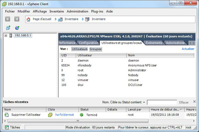Click the tasks scrollbar right arrow

(194, 121)
